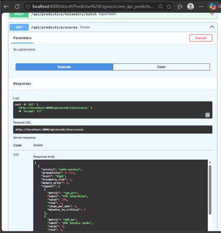
Task: Reload the page with the refresh icon
Action: pos(17,7)
